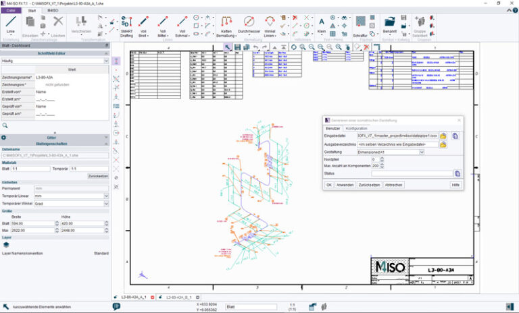
Task: Choose the Durchmesser dimension tool
Action: click(x=249, y=25)
